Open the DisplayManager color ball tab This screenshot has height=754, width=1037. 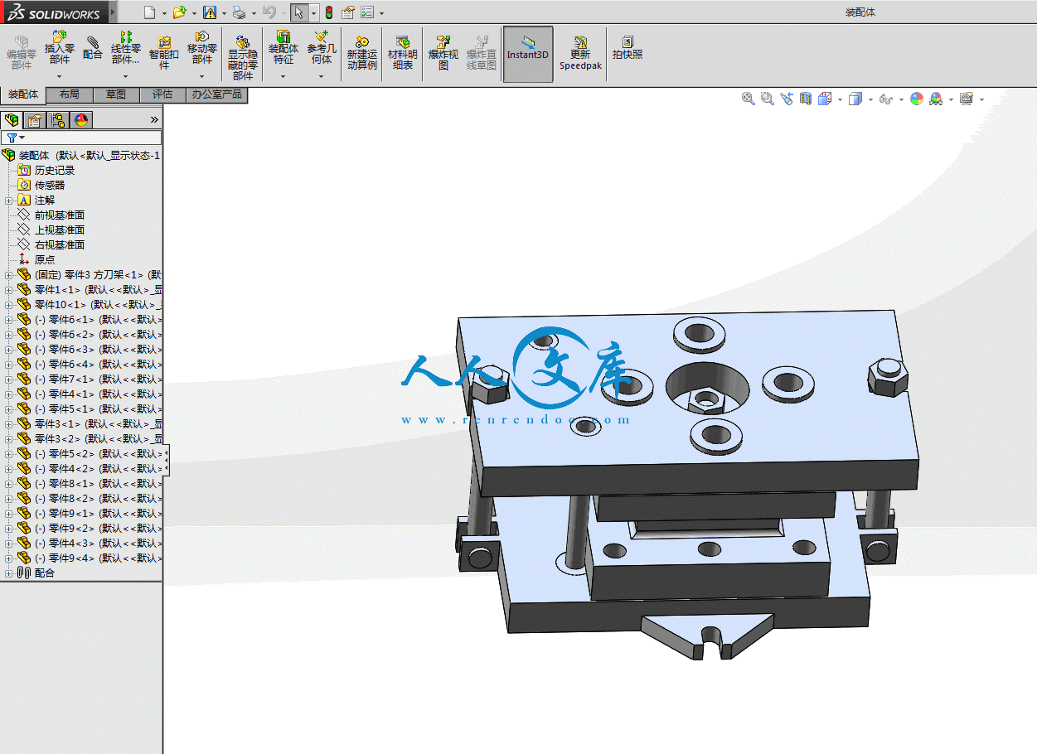[81, 120]
